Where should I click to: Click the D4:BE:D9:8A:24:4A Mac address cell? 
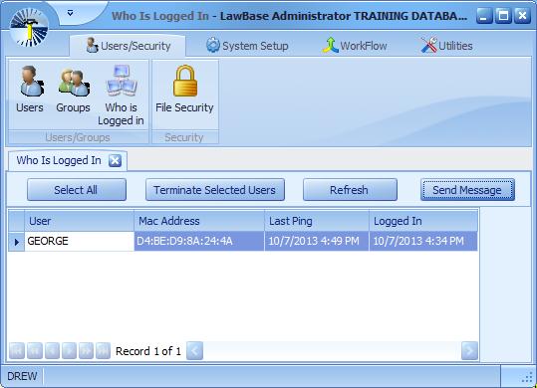[x=199, y=241]
